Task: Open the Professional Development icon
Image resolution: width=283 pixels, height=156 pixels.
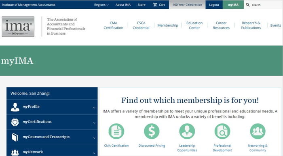Action: (222, 131)
